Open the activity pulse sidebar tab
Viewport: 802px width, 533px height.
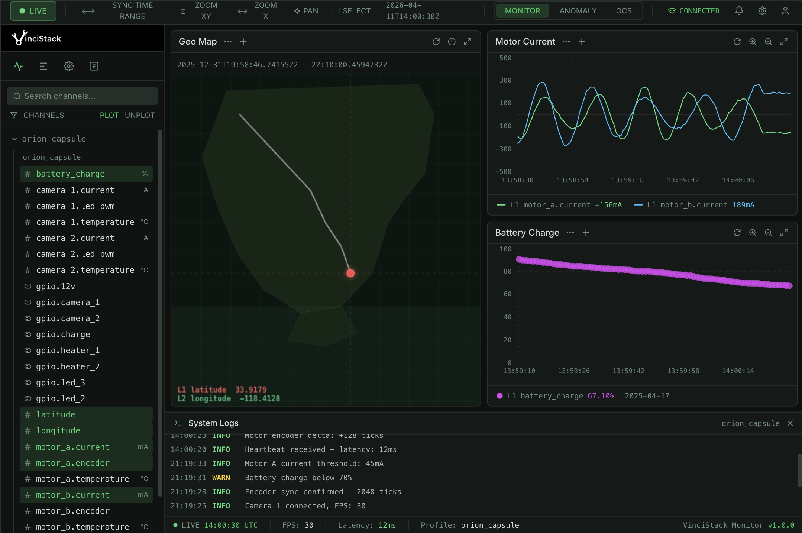pos(18,66)
